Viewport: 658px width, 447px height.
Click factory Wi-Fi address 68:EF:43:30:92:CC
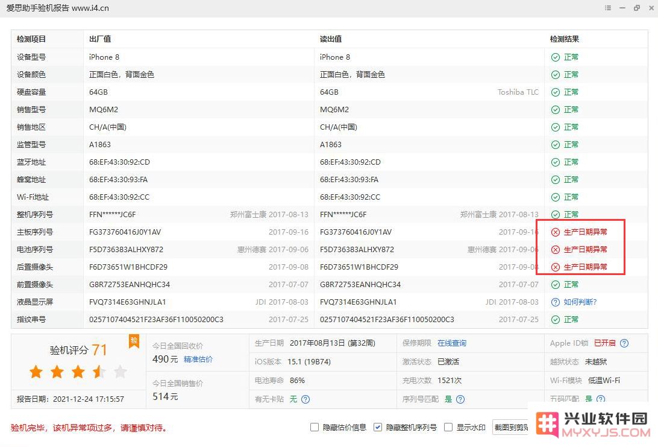coord(119,197)
